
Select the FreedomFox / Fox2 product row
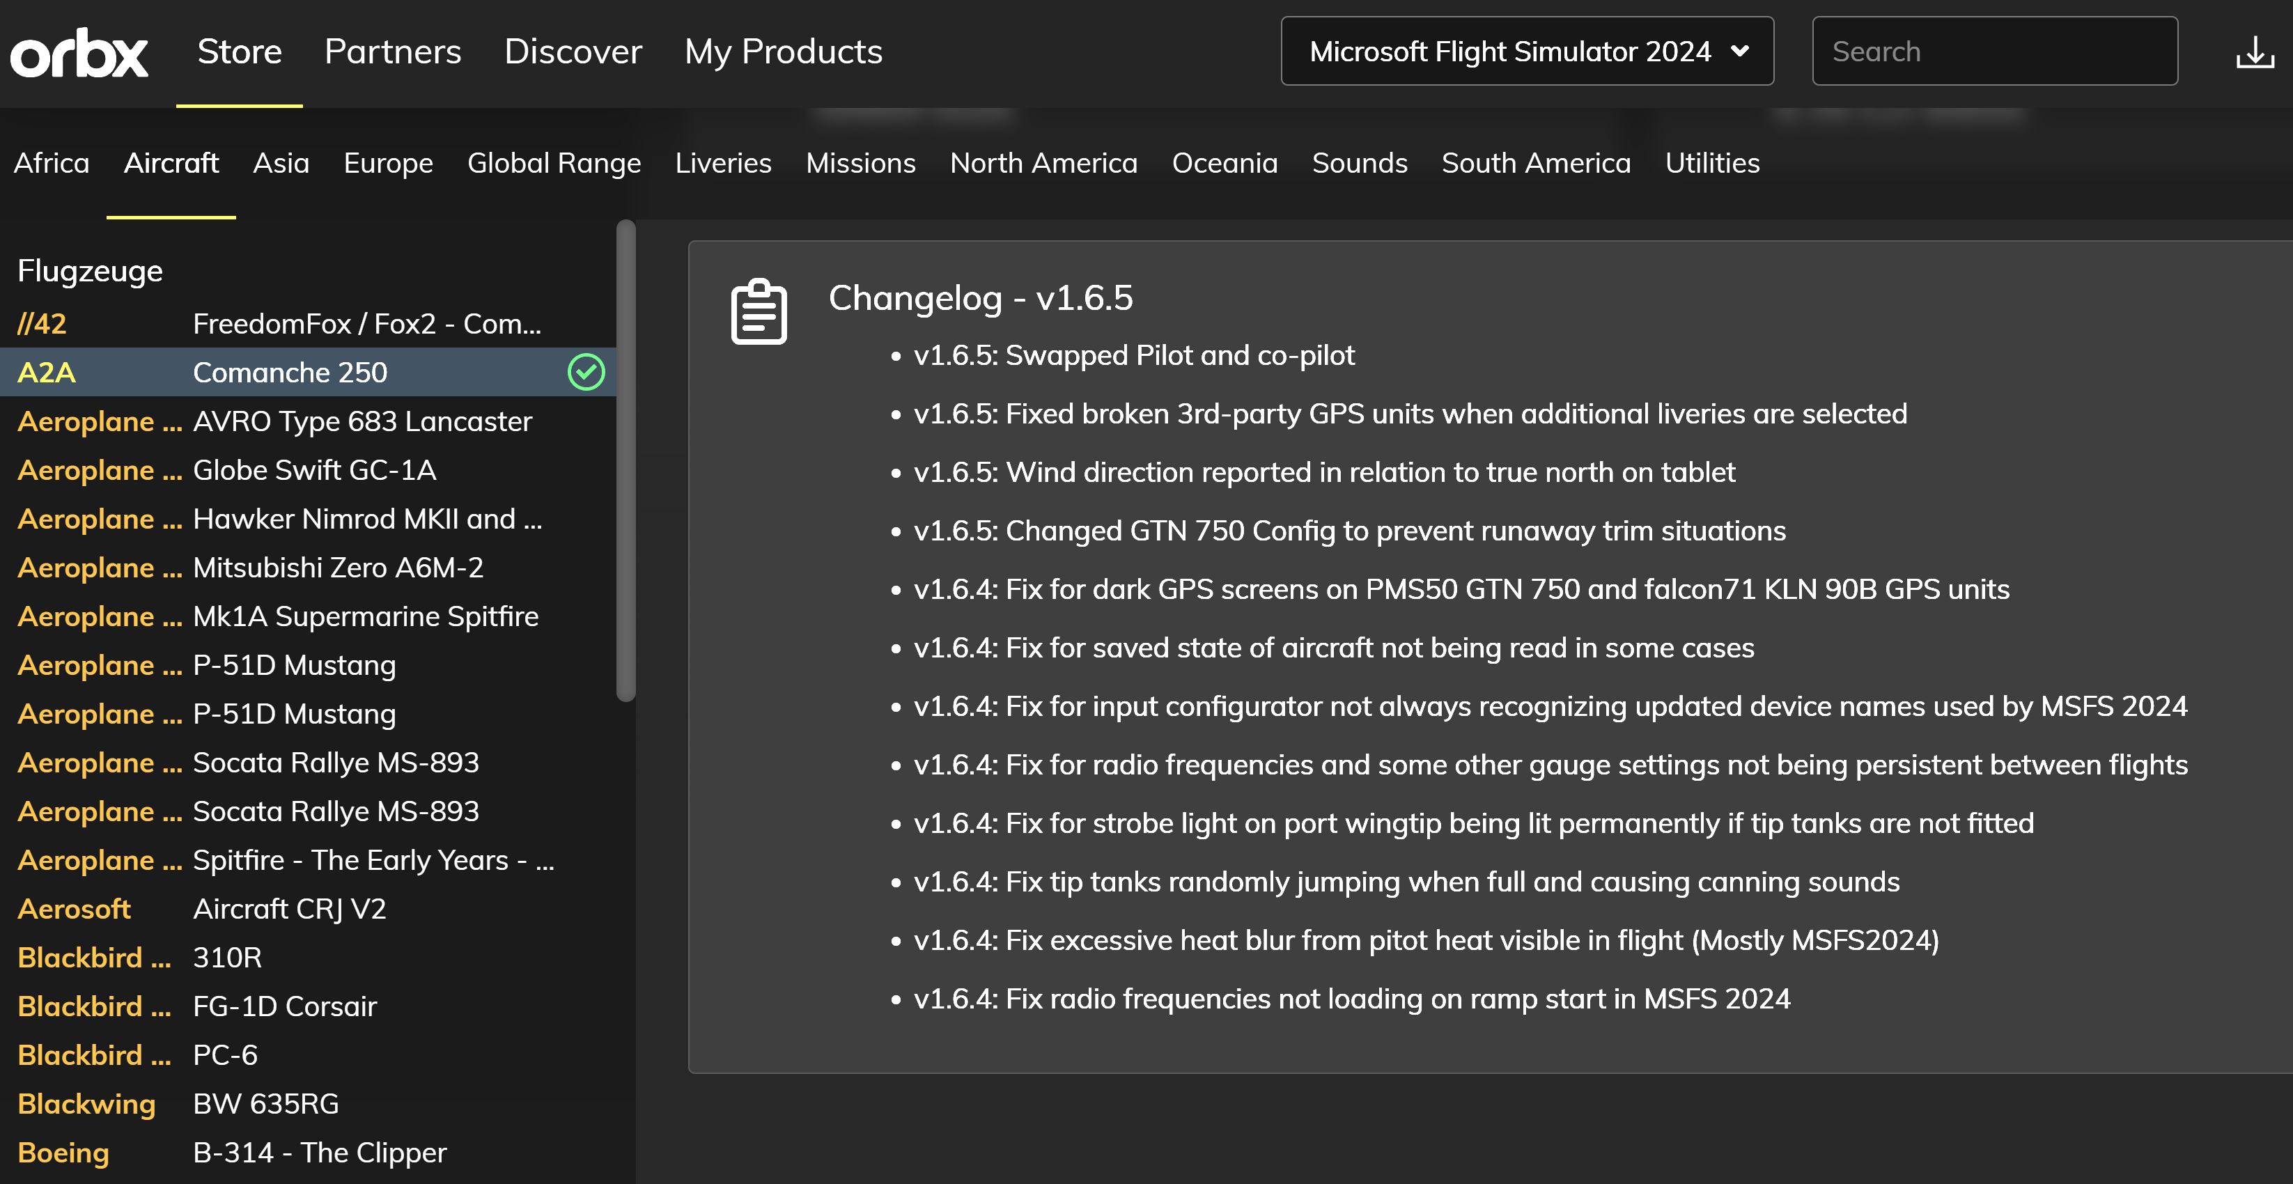pos(308,324)
